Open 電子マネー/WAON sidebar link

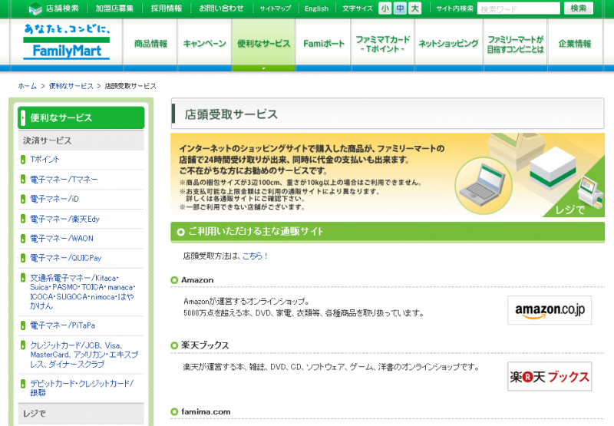pos(61,239)
